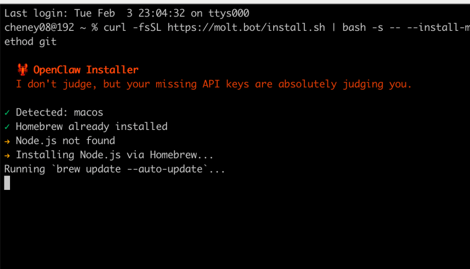Click the Detected: macos status text
The height and width of the screenshot is (269, 470).
(x=59, y=113)
